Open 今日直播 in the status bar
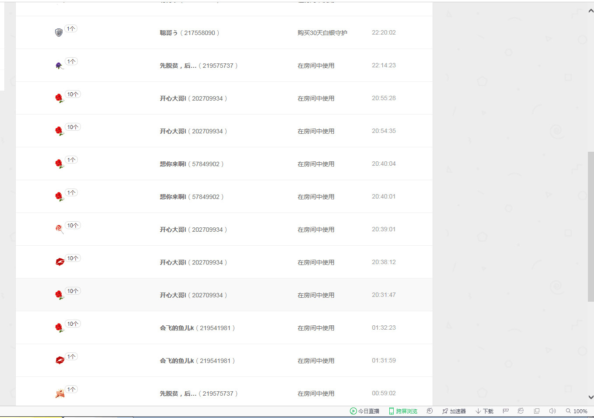The height and width of the screenshot is (418, 594). (x=364, y=411)
